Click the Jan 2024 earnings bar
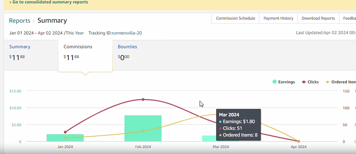The image size is (356, 154). coord(65,138)
